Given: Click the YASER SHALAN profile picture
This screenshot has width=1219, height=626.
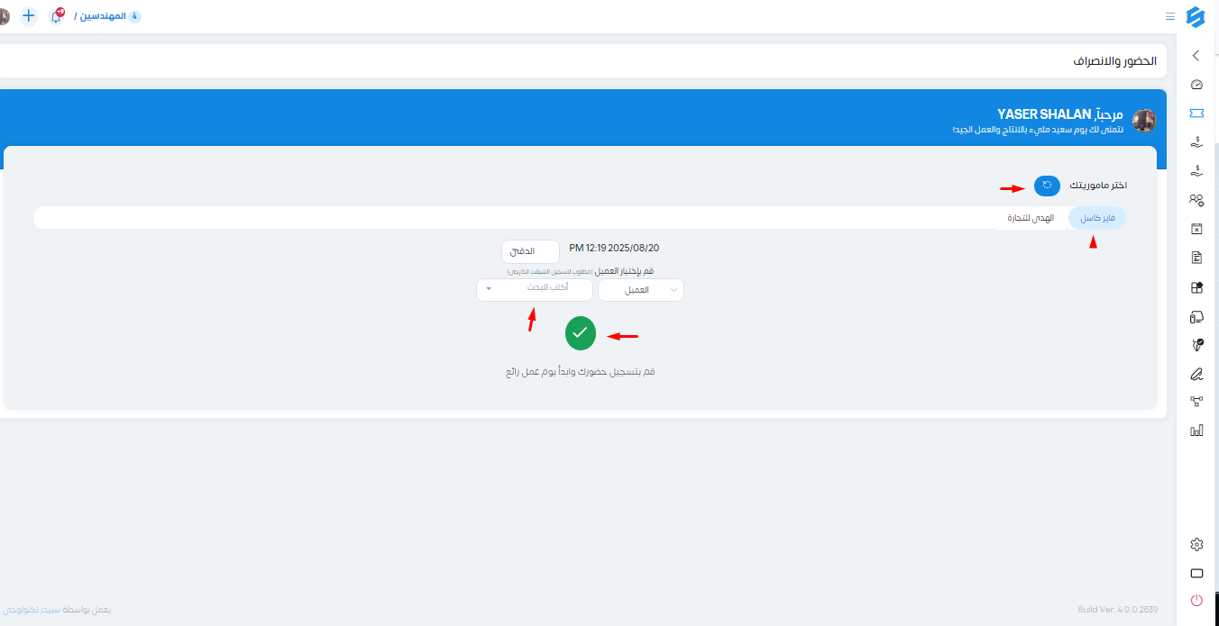Looking at the screenshot, I should coord(1144,121).
